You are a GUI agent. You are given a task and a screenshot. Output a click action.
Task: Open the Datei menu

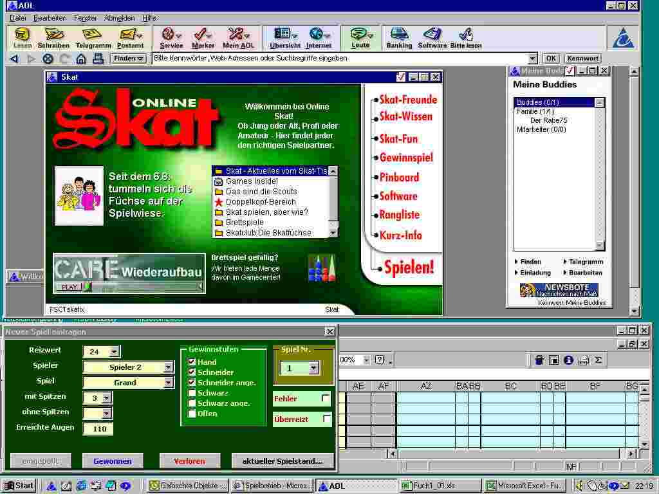17,18
